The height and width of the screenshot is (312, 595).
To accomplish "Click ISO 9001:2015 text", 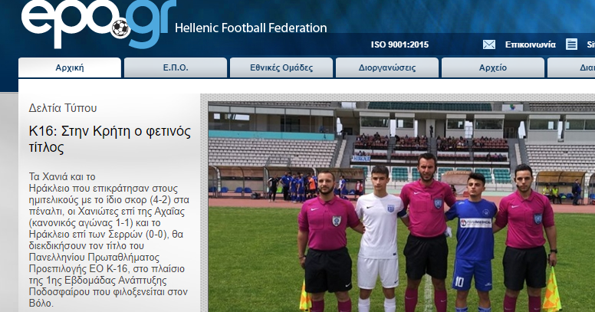I will 399,44.
